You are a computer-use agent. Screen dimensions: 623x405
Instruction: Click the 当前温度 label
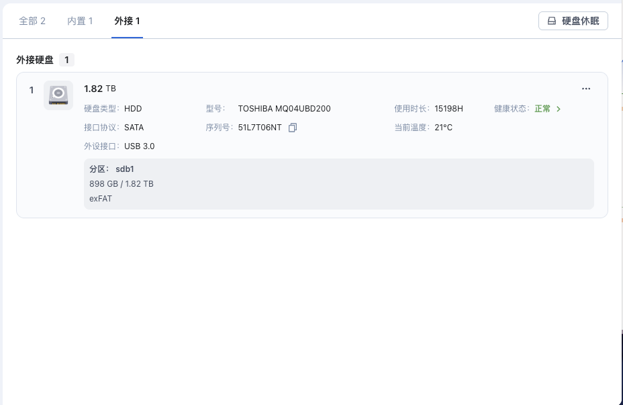click(x=412, y=128)
